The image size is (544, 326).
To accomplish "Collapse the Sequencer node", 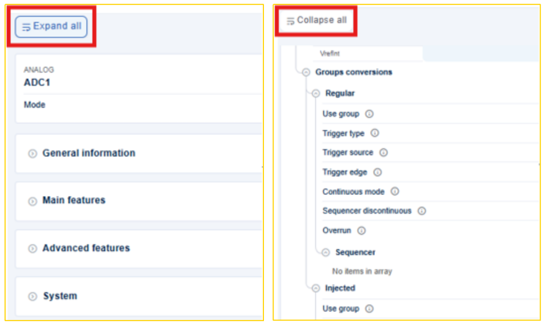I will [326, 252].
